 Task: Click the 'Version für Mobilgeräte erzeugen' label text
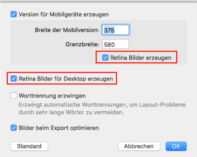point(64,14)
